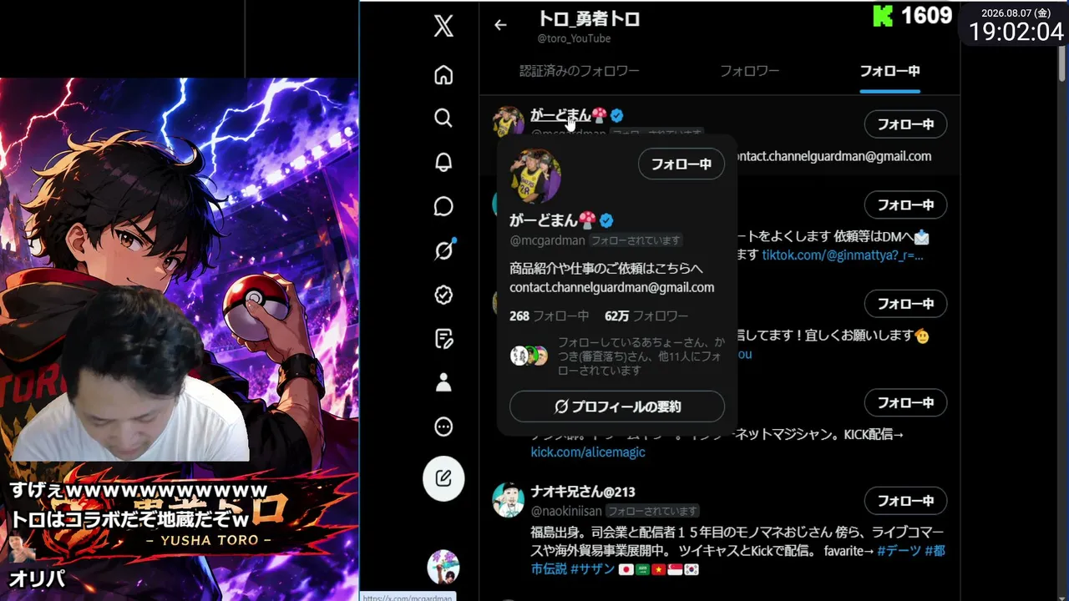Click the 19:02:04 clock display
The height and width of the screenshot is (601, 1069).
pos(1016,32)
